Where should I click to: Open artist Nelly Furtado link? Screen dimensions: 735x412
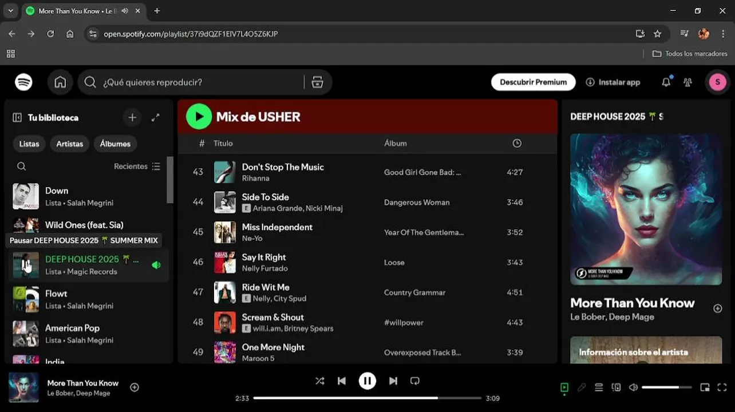[264, 268]
